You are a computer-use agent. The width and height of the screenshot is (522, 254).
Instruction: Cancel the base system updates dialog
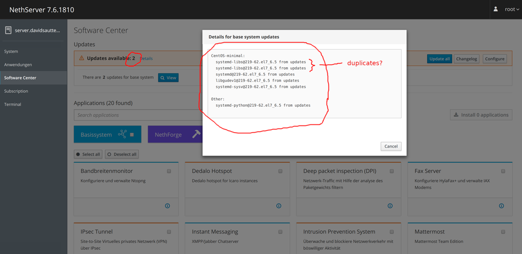pyautogui.click(x=391, y=146)
